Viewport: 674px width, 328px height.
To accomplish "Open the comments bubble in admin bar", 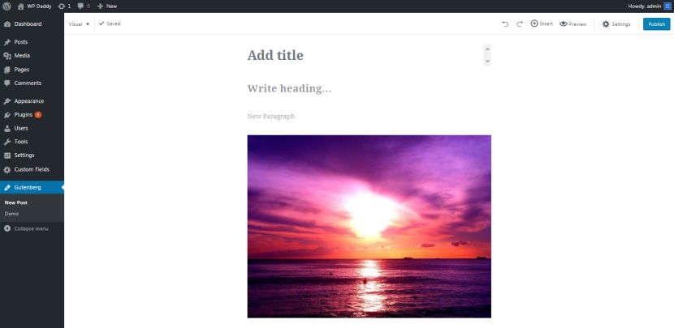I will coord(84,6).
